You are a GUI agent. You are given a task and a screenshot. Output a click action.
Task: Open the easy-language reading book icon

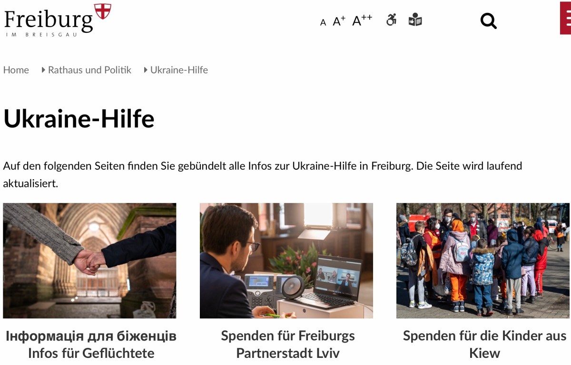415,20
